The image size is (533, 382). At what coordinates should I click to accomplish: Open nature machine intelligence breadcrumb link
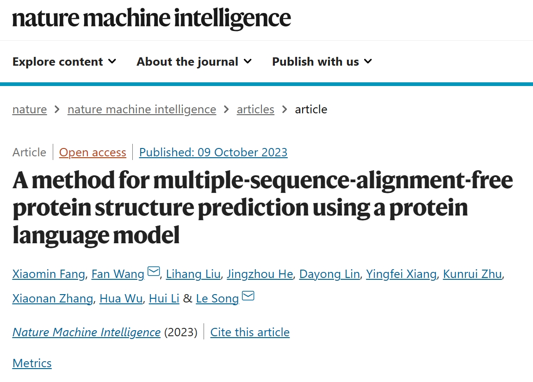point(142,110)
